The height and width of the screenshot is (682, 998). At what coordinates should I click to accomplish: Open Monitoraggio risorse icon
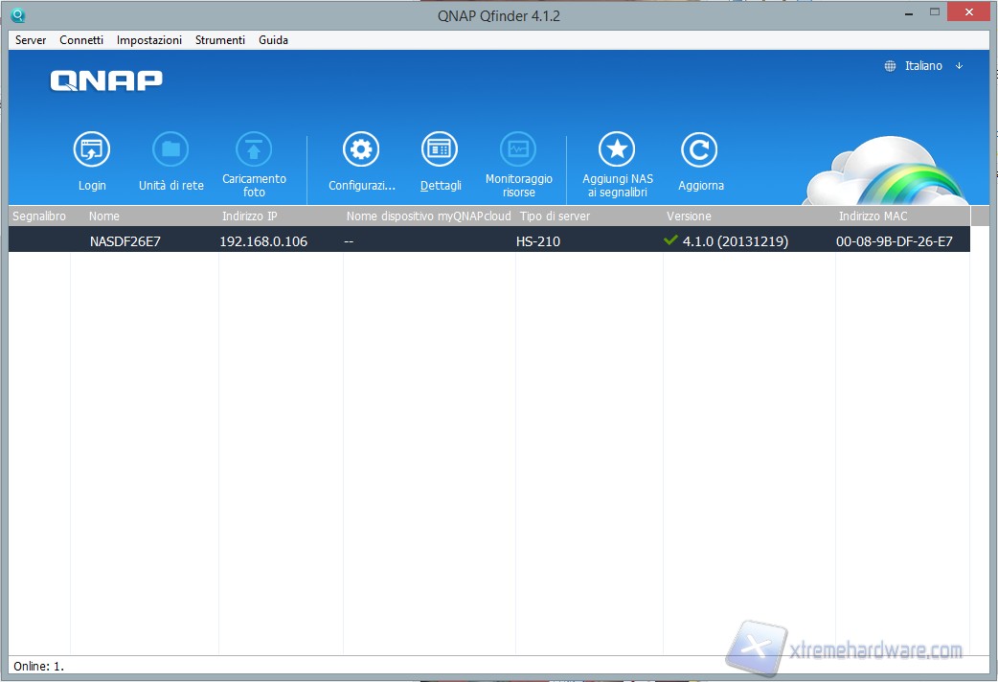[518, 150]
